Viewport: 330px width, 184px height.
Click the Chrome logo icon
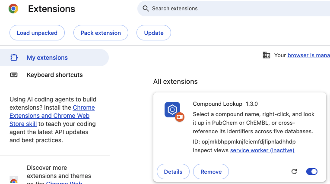pos(13,9)
